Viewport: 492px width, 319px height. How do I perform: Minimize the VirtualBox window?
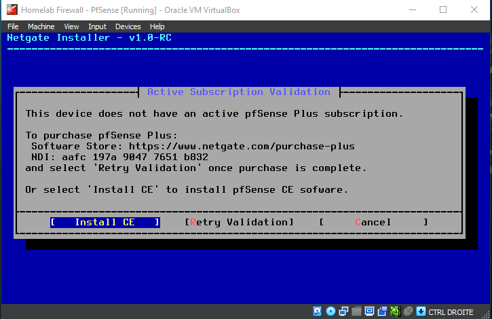(x=413, y=10)
